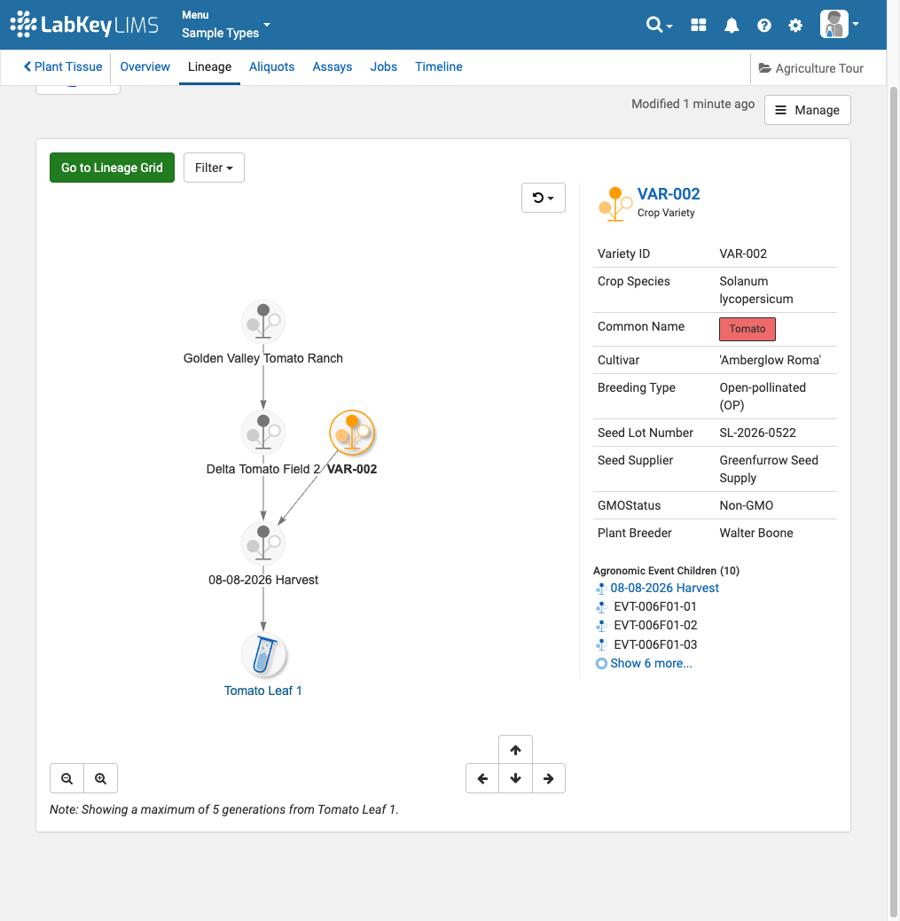The image size is (900, 921).
Task: Zoom in the lineage graph
Action: (100, 778)
